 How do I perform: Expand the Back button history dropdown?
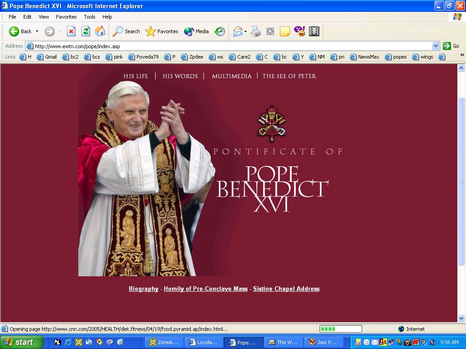[37, 31]
